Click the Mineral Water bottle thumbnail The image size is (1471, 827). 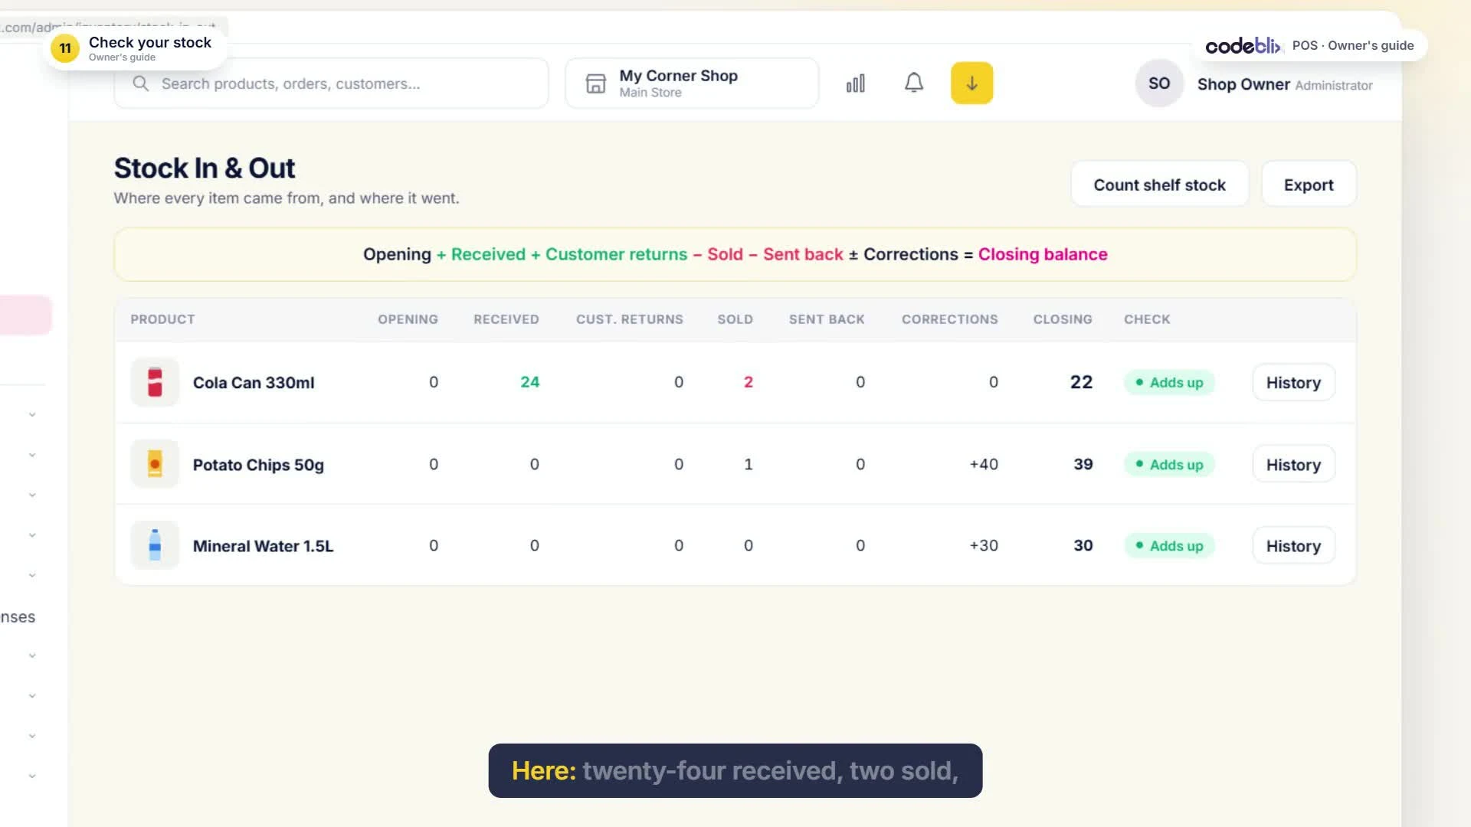(155, 545)
